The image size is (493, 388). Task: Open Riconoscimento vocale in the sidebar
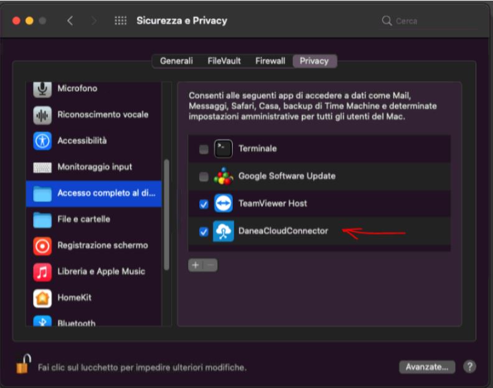[93, 115]
